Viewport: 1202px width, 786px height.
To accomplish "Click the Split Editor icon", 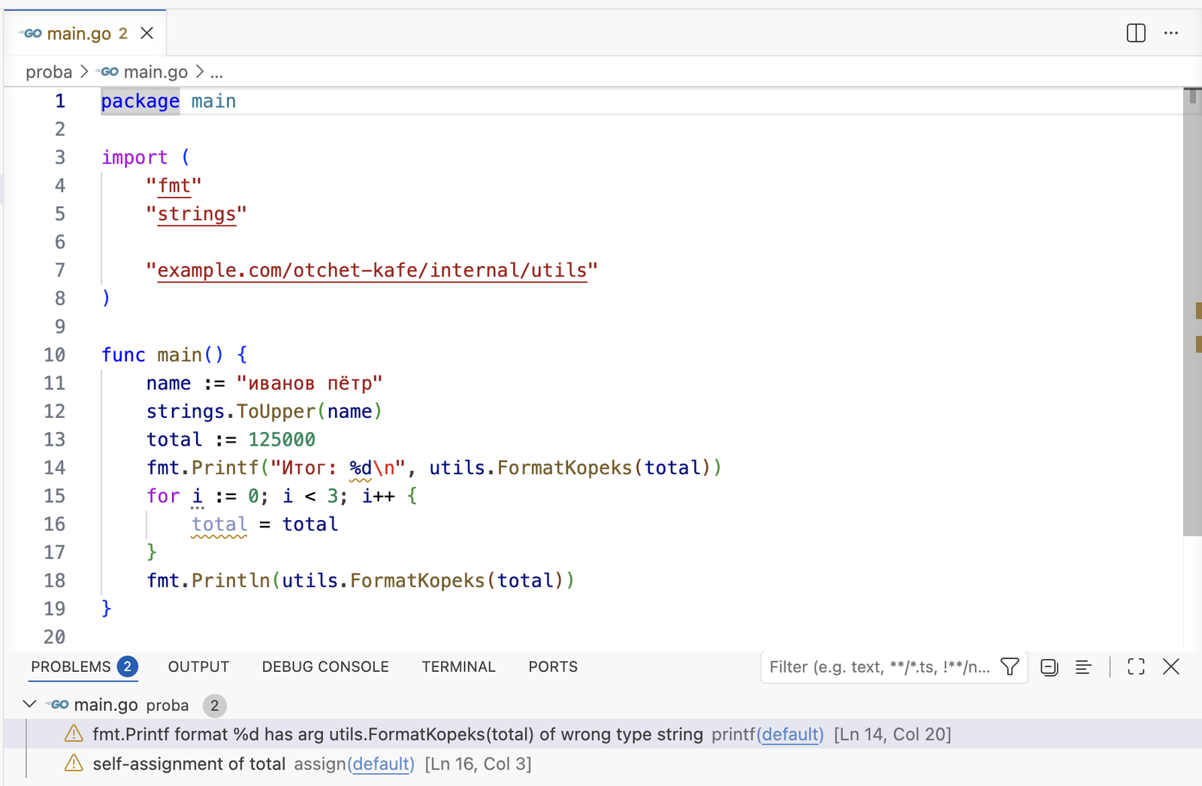I will (x=1136, y=33).
